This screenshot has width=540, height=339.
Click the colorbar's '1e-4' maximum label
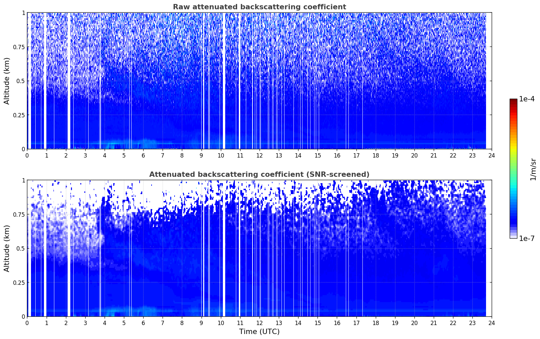(x=527, y=99)
